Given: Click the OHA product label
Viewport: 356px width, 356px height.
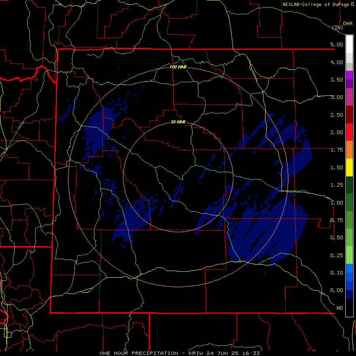Looking at the screenshot, I should tap(348, 24).
